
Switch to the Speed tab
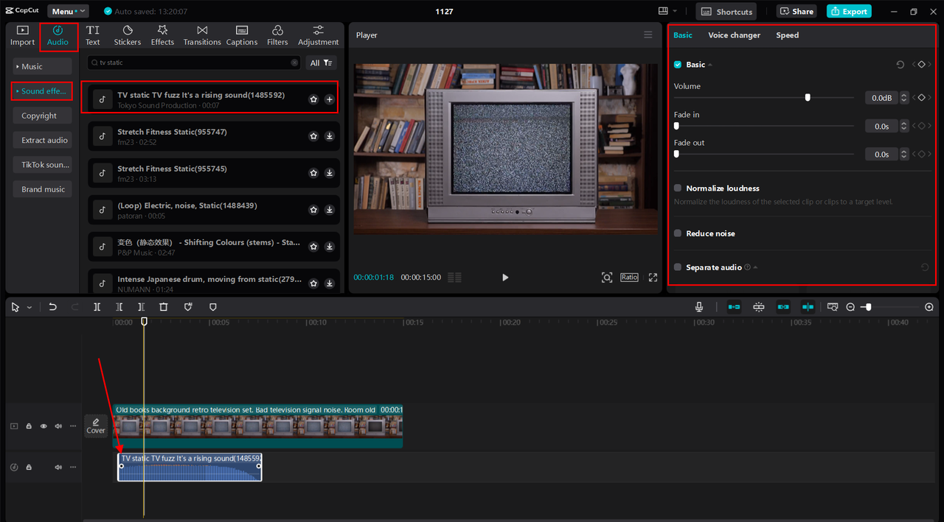click(x=787, y=35)
